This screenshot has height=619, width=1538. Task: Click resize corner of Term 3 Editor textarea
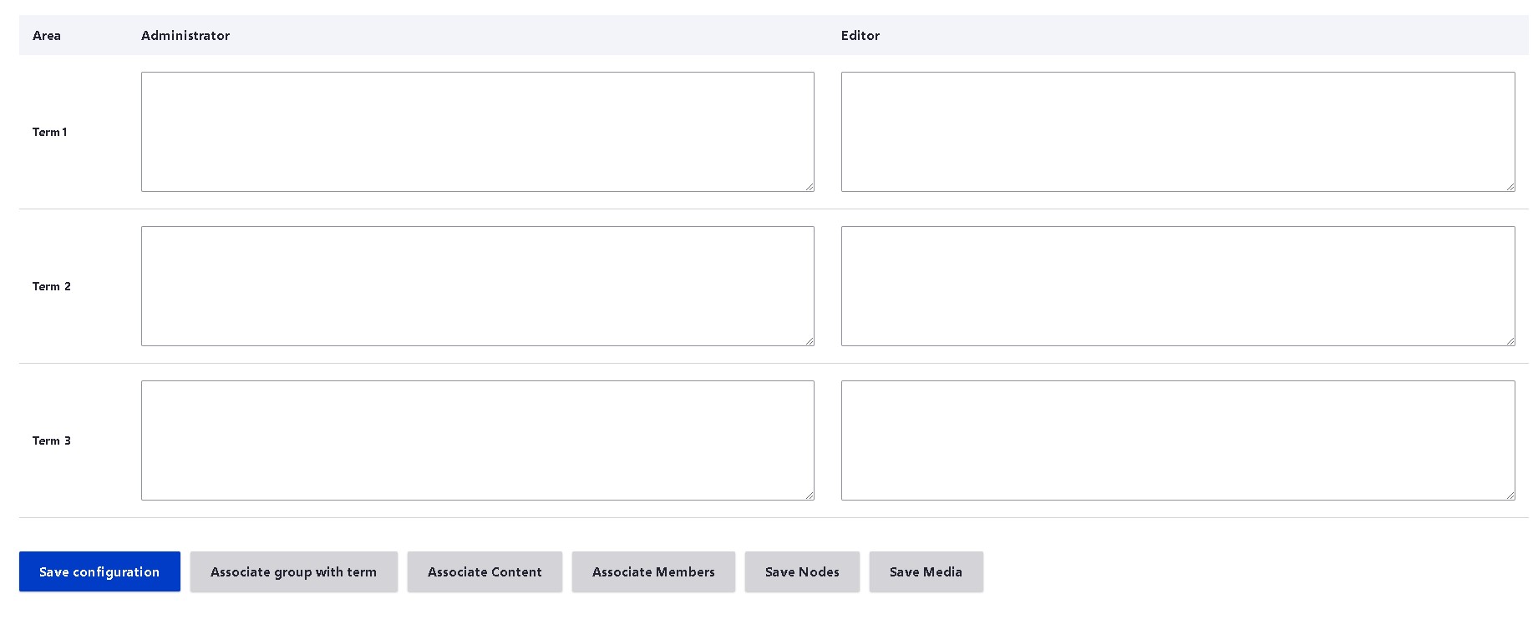click(x=1510, y=496)
